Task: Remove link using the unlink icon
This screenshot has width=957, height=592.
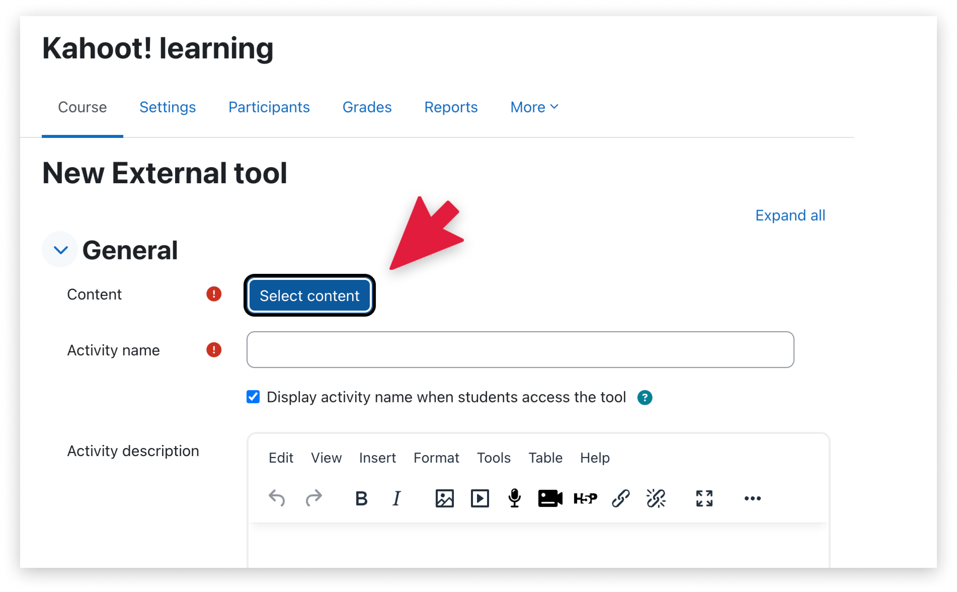Action: click(655, 498)
